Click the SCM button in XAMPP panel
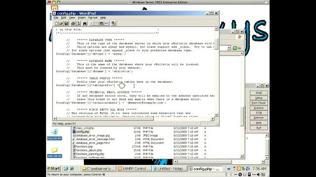The height and width of the screenshot is (177, 316). tap(259, 113)
